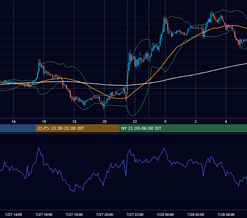Screen dimensions: 247x218
Task: Click the 20 hour axis label
Action: click(105, 122)
